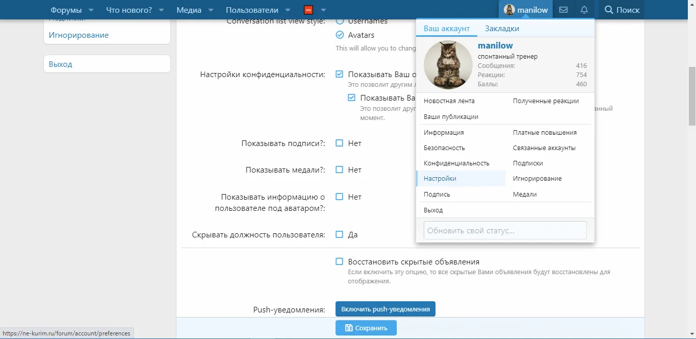Open Игнорирование in left sidebar
This screenshot has width=696, height=339.
[x=79, y=35]
